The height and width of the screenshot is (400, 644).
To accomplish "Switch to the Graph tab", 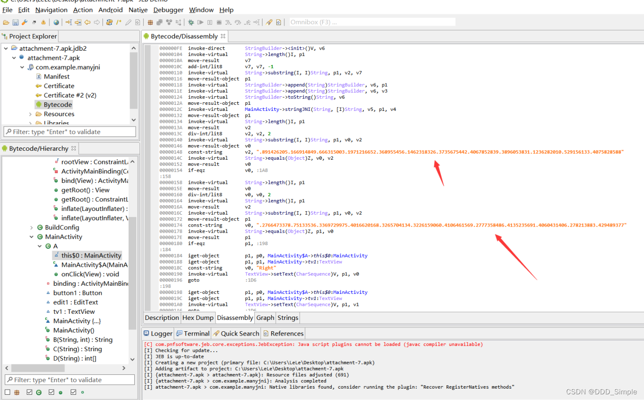I will point(265,318).
